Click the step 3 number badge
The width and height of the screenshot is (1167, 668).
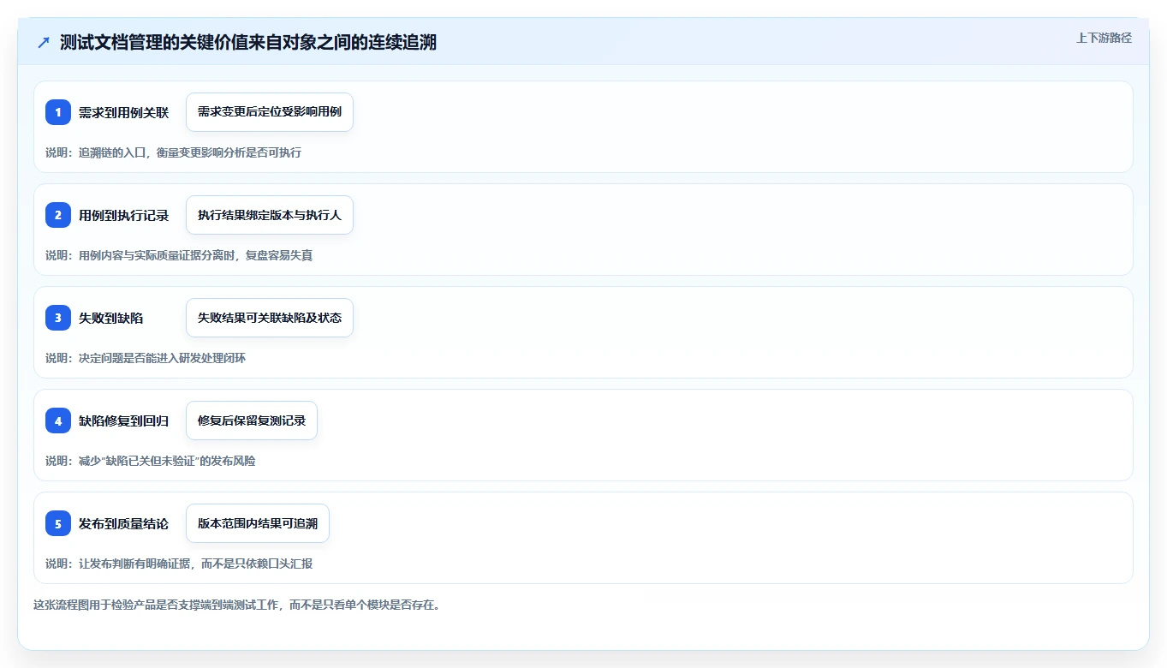pyautogui.click(x=58, y=318)
